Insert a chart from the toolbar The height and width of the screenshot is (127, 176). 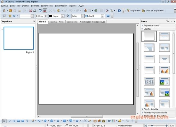(85, 11)
